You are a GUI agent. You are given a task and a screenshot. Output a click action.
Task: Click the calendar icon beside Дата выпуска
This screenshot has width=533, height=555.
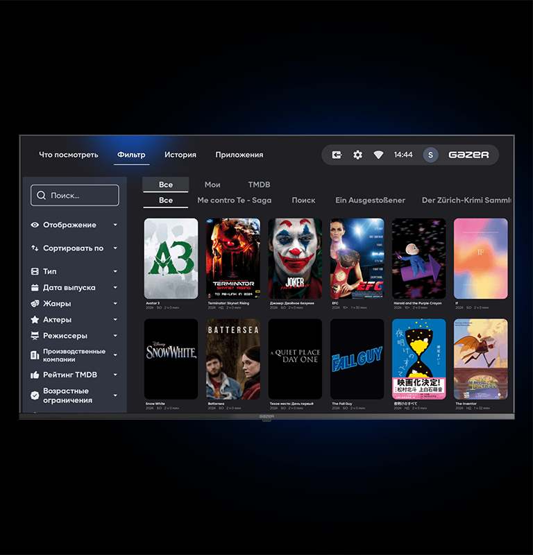pos(35,287)
